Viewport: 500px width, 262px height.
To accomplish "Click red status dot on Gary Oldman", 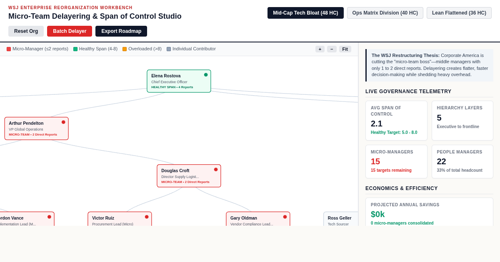I will click(x=285, y=217).
